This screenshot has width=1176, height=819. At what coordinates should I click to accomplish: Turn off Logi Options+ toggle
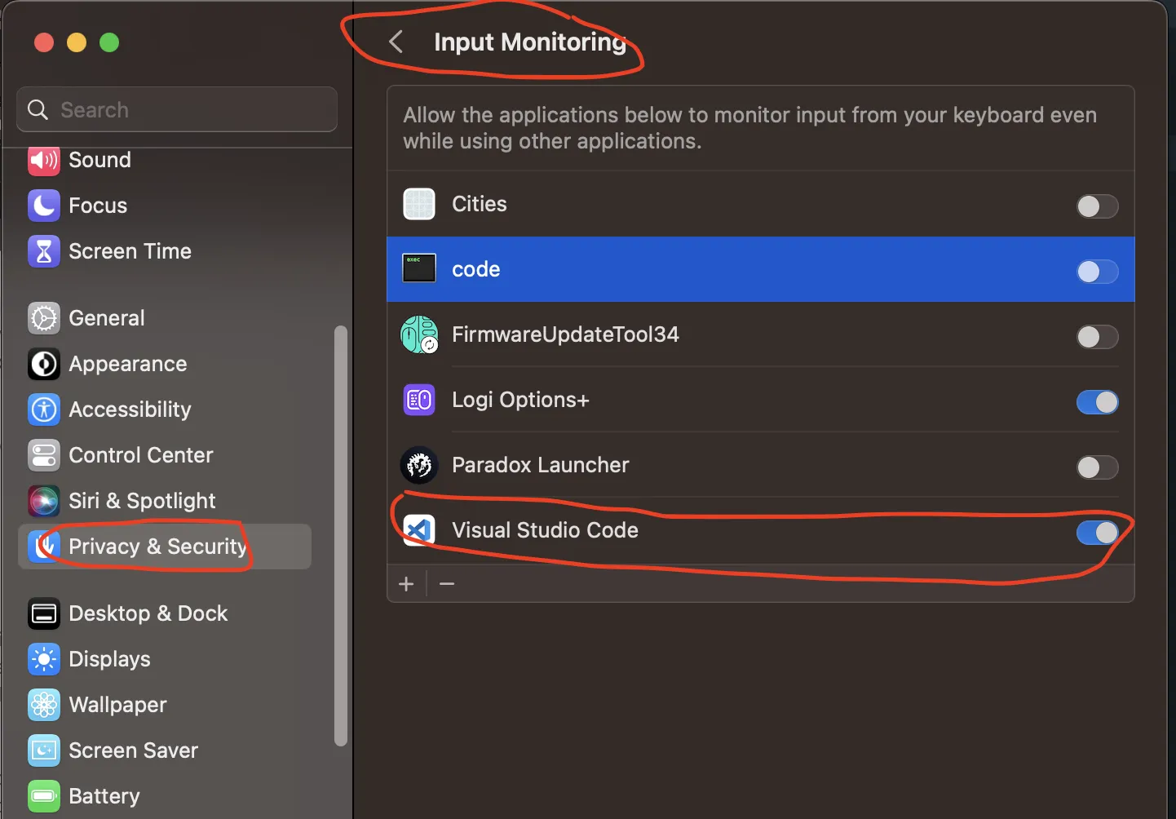[1097, 402]
